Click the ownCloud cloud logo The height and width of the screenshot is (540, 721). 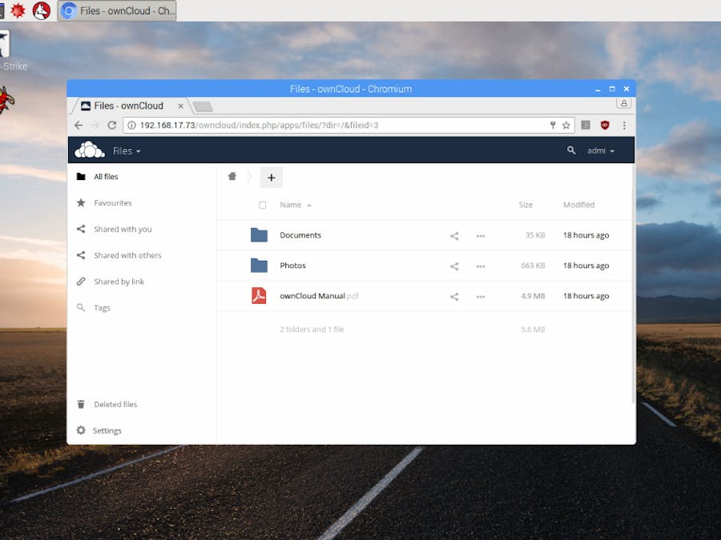[90, 150]
